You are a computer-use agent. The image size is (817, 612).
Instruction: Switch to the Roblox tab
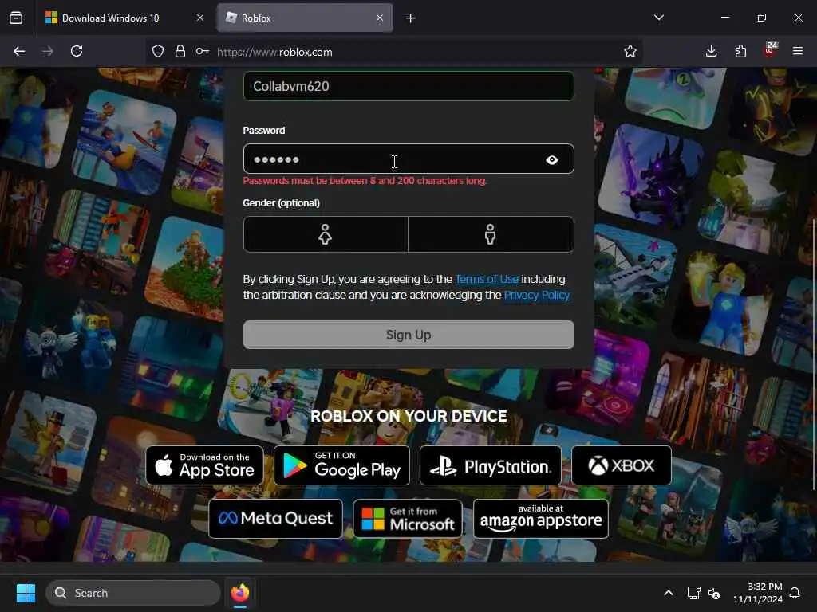click(305, 18)
